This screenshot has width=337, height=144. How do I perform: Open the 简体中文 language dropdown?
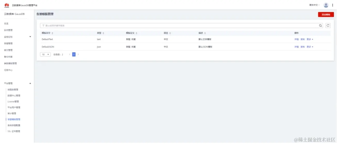(x=314, y=5)
